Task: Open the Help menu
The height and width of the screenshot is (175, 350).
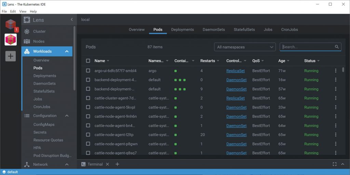Action: point(33,11)
